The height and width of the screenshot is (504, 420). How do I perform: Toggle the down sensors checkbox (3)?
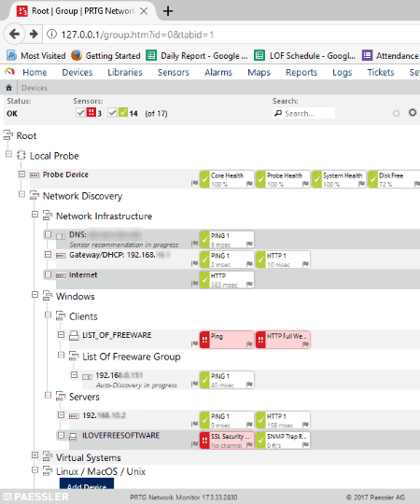pos(80,113)
